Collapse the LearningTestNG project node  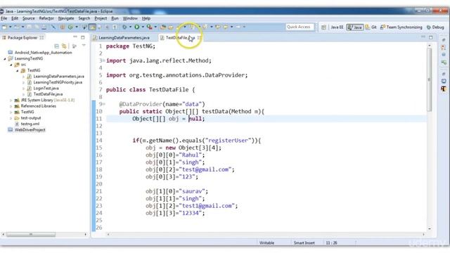(x=5, y=58)
